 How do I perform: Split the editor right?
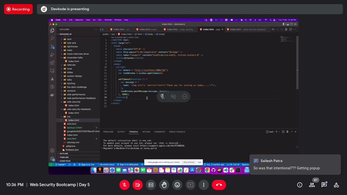click(291, 29)
